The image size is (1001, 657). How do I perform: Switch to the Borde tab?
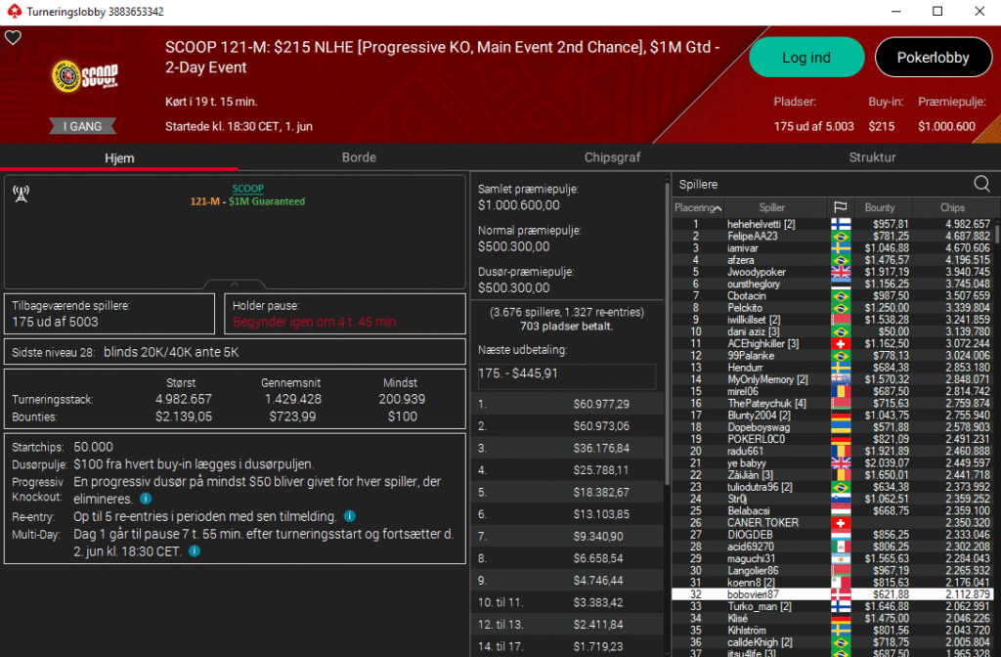(359, 157)
